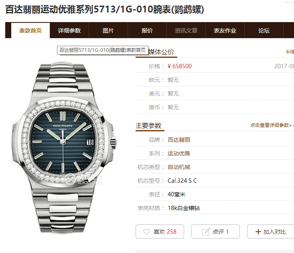Click the 加入对比 button
Viewport: 294px width, 253px height.
(271, 232)
